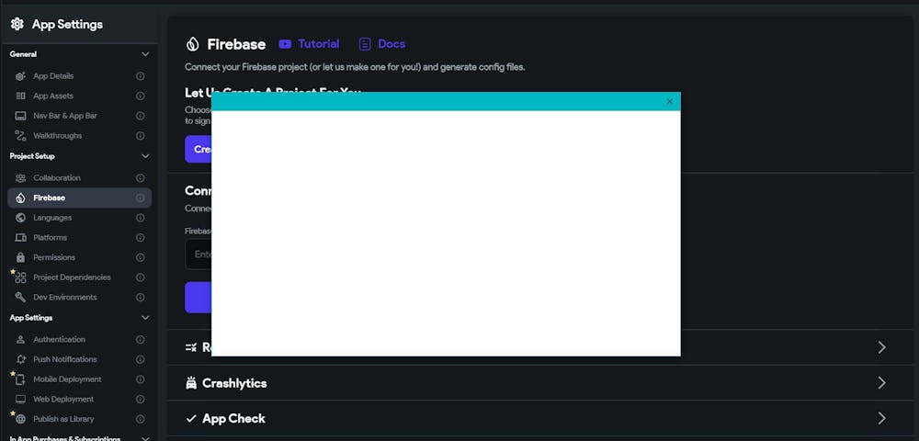Click info icon next to Authentication
919x441 pixels.
(x=140, y=340)
